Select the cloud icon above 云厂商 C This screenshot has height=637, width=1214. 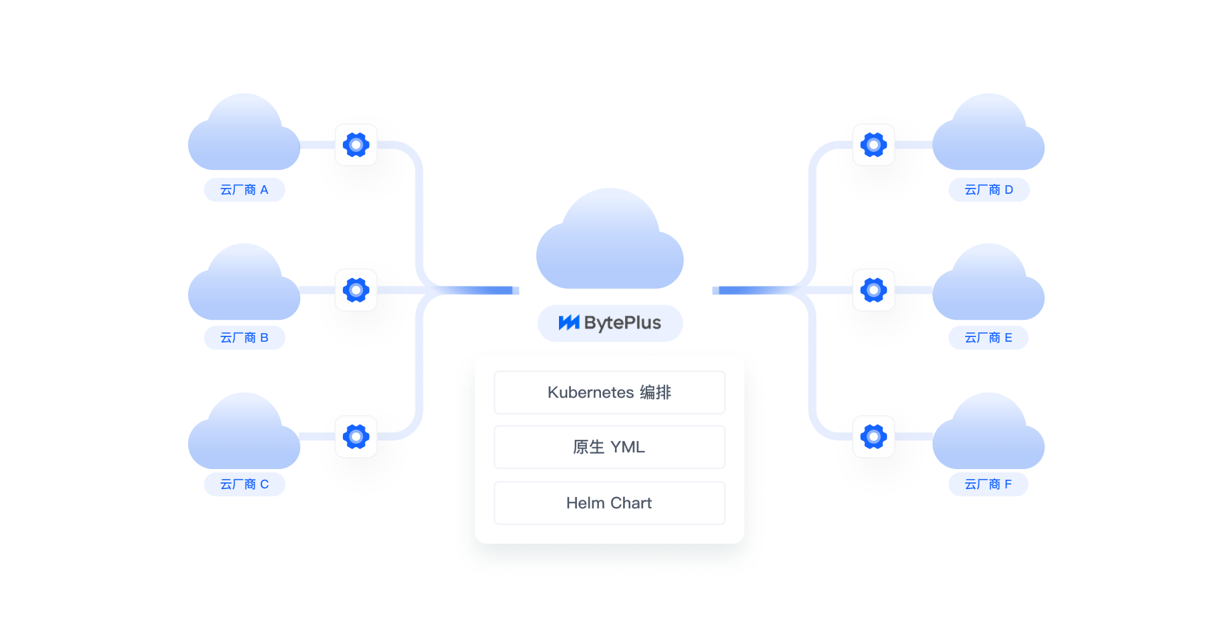point(244,435)
